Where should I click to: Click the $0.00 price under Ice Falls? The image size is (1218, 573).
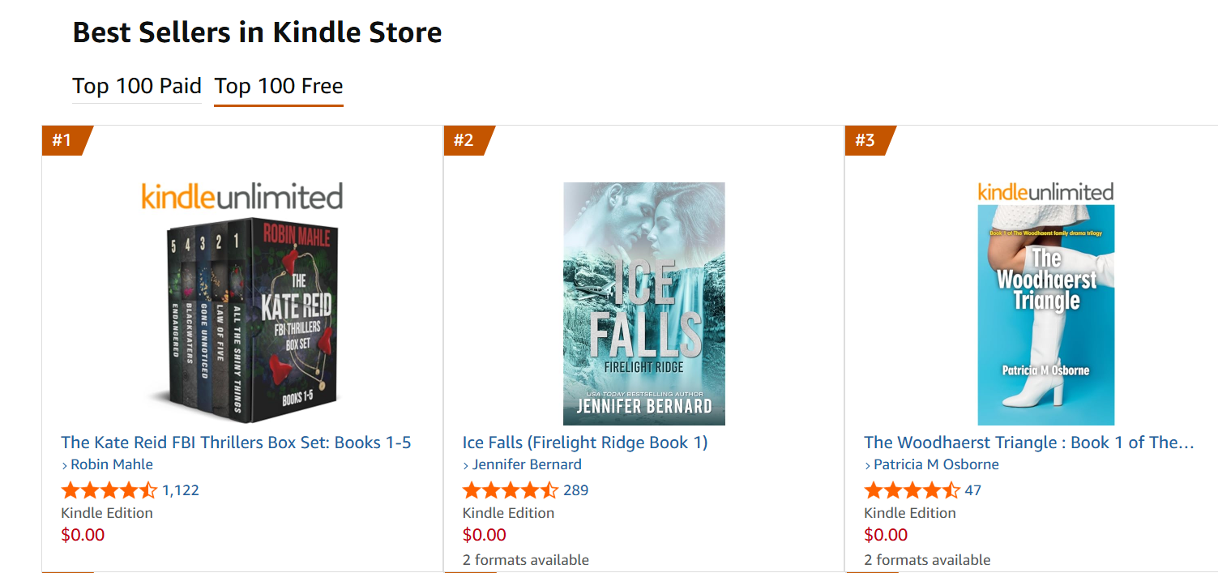[484, 535]
